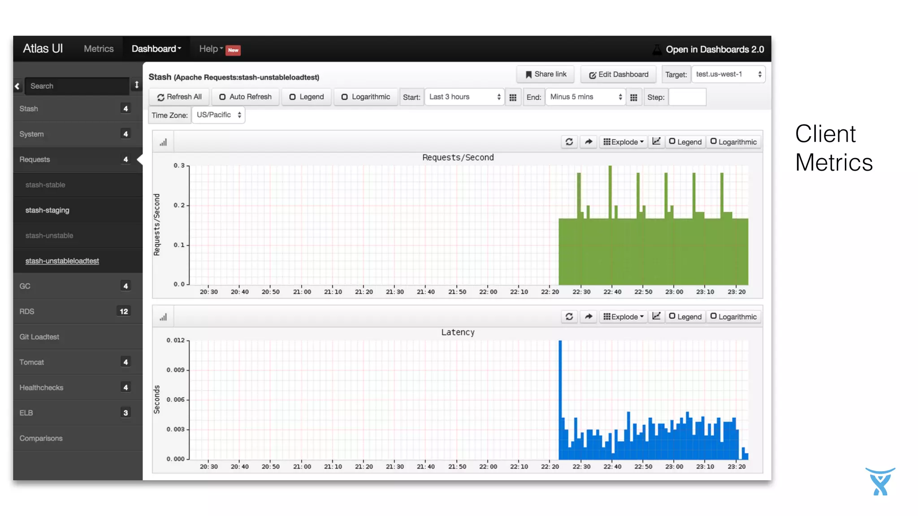Open Explode menu on Requests/Second graph
The height and width of the screenshot is (516, 918).
(x=624, y=142)
